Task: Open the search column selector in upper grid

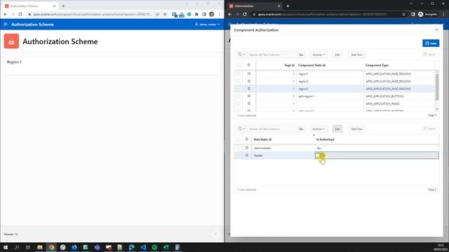Action: pos(241,55)
